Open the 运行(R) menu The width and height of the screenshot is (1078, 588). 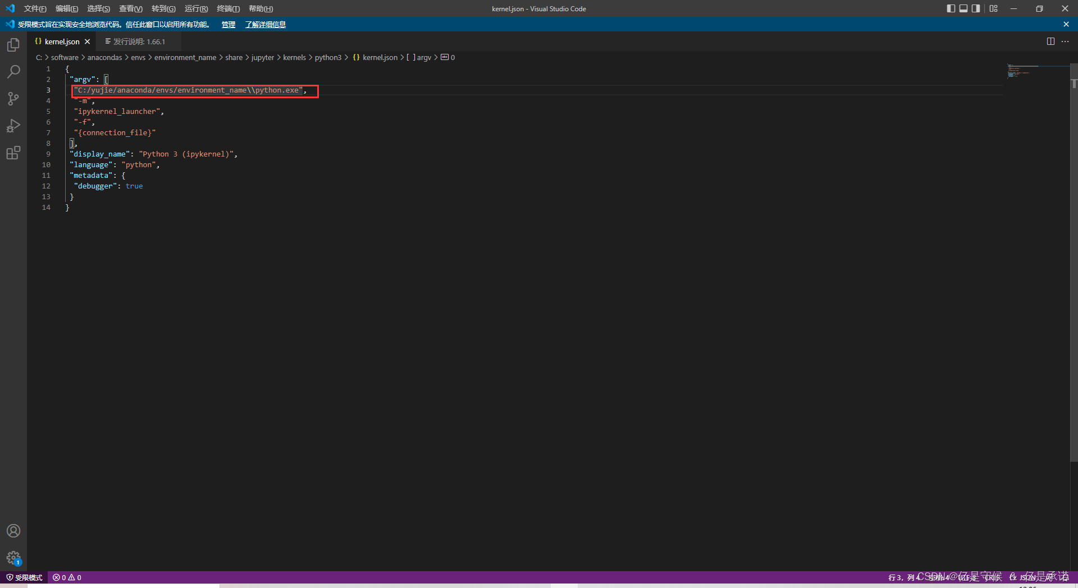(196, 8)
